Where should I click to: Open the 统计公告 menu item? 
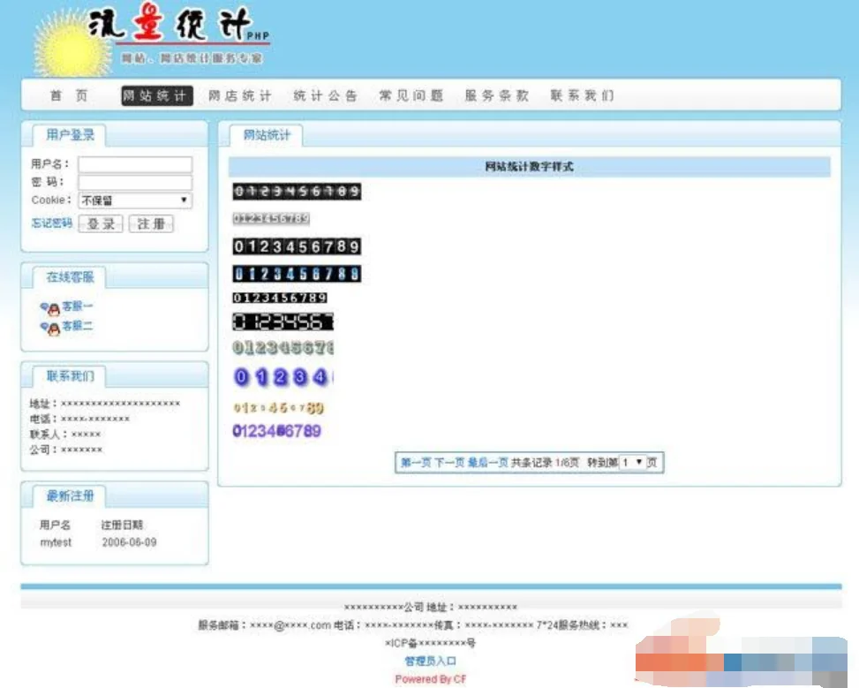(325, 96)
